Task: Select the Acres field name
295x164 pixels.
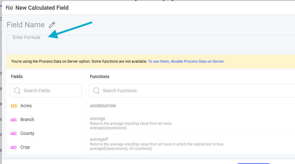Action: click(26, 106)
